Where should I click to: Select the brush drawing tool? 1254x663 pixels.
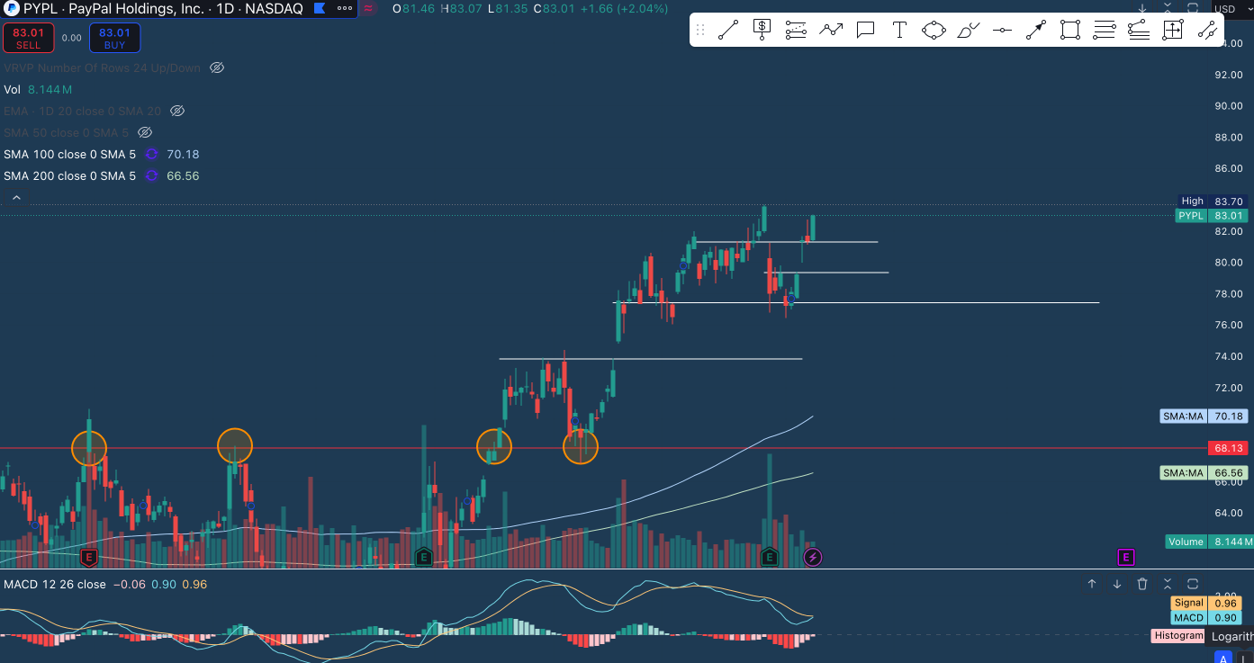point(968,31)
